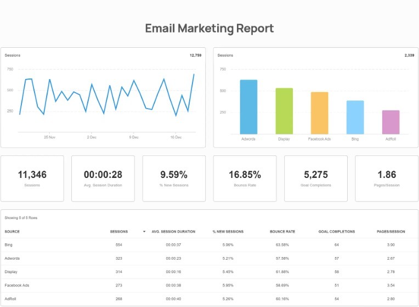
Task: Click the Showing 5 of 5 Rows text
Action: (21, 218)
